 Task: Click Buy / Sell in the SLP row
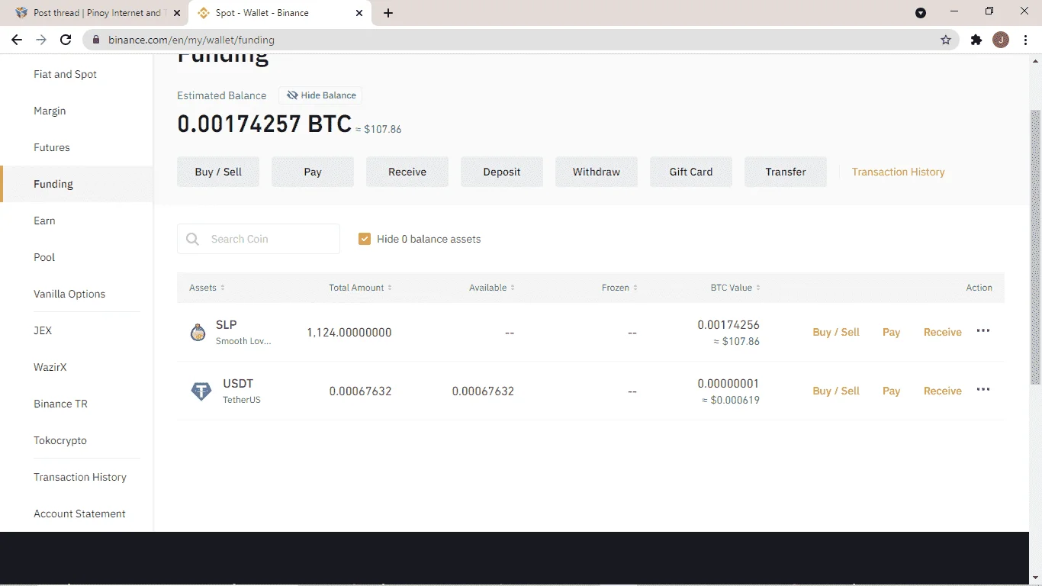click(836, 332)
